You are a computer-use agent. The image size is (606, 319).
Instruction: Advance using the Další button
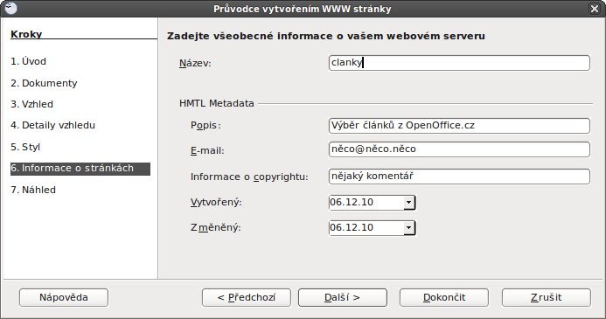343,297
